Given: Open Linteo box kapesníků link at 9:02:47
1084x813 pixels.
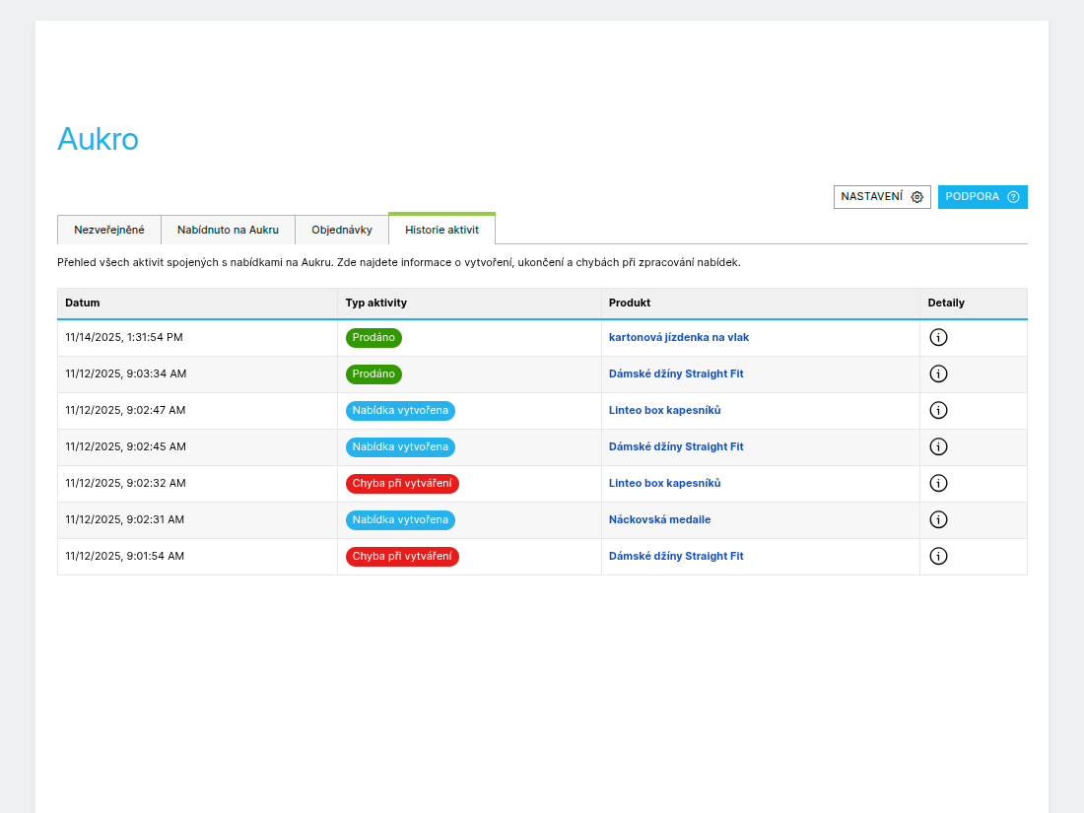Looking at the screenshot, I should pos(664,410).
